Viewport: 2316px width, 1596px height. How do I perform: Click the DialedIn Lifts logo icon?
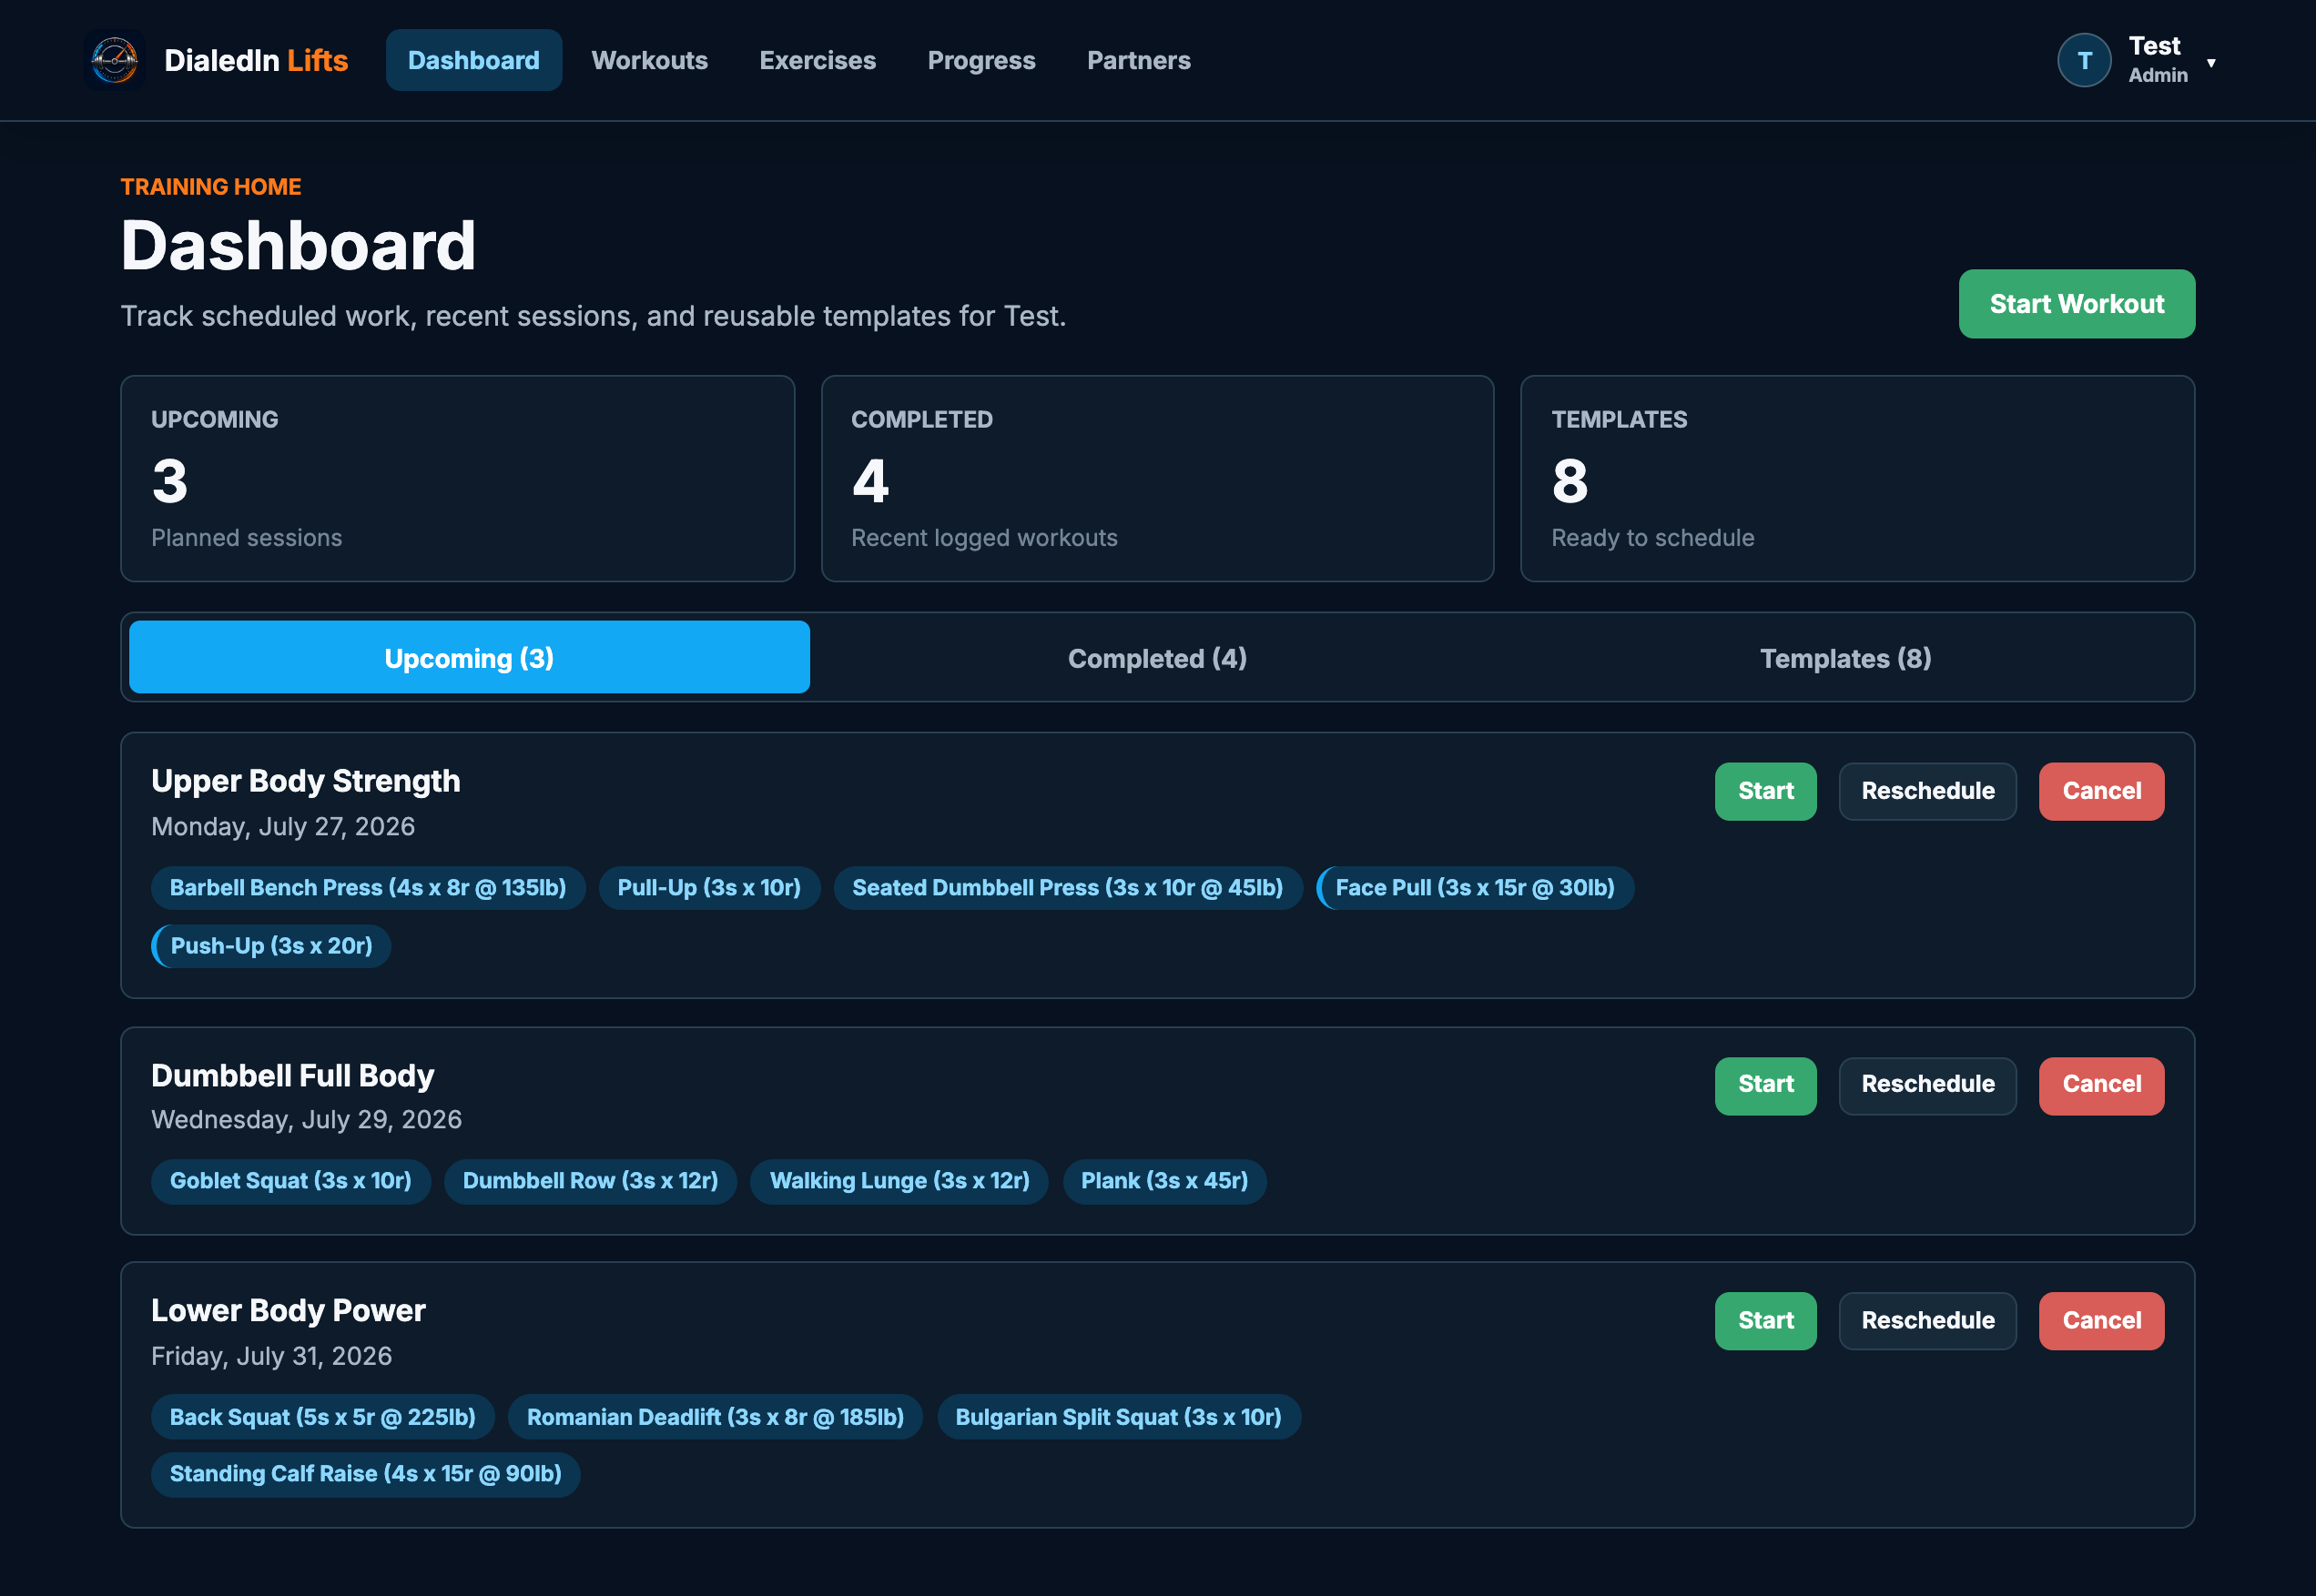[x=114, y=60]
